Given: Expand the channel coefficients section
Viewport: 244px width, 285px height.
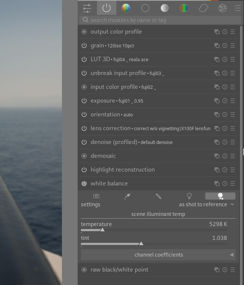Looking at the screenshot, I should [158, 255].
